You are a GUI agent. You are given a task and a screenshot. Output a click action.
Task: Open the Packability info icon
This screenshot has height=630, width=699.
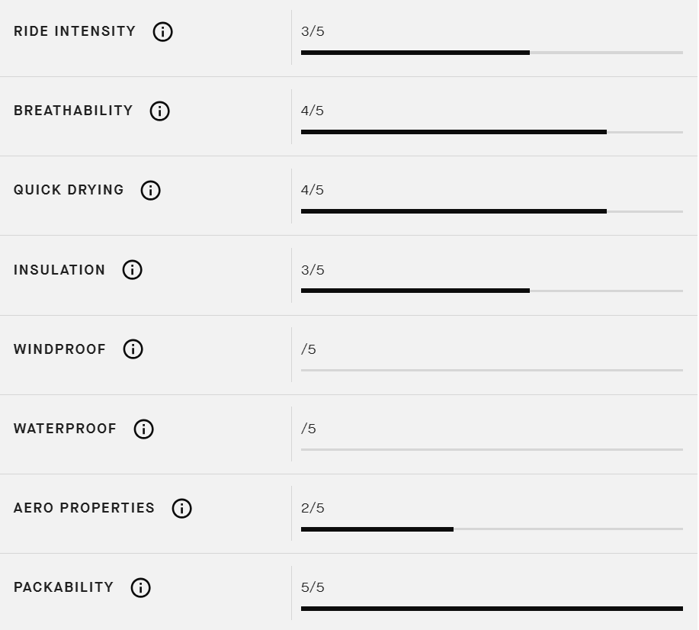pyautogui.click(x=140, y=587)
